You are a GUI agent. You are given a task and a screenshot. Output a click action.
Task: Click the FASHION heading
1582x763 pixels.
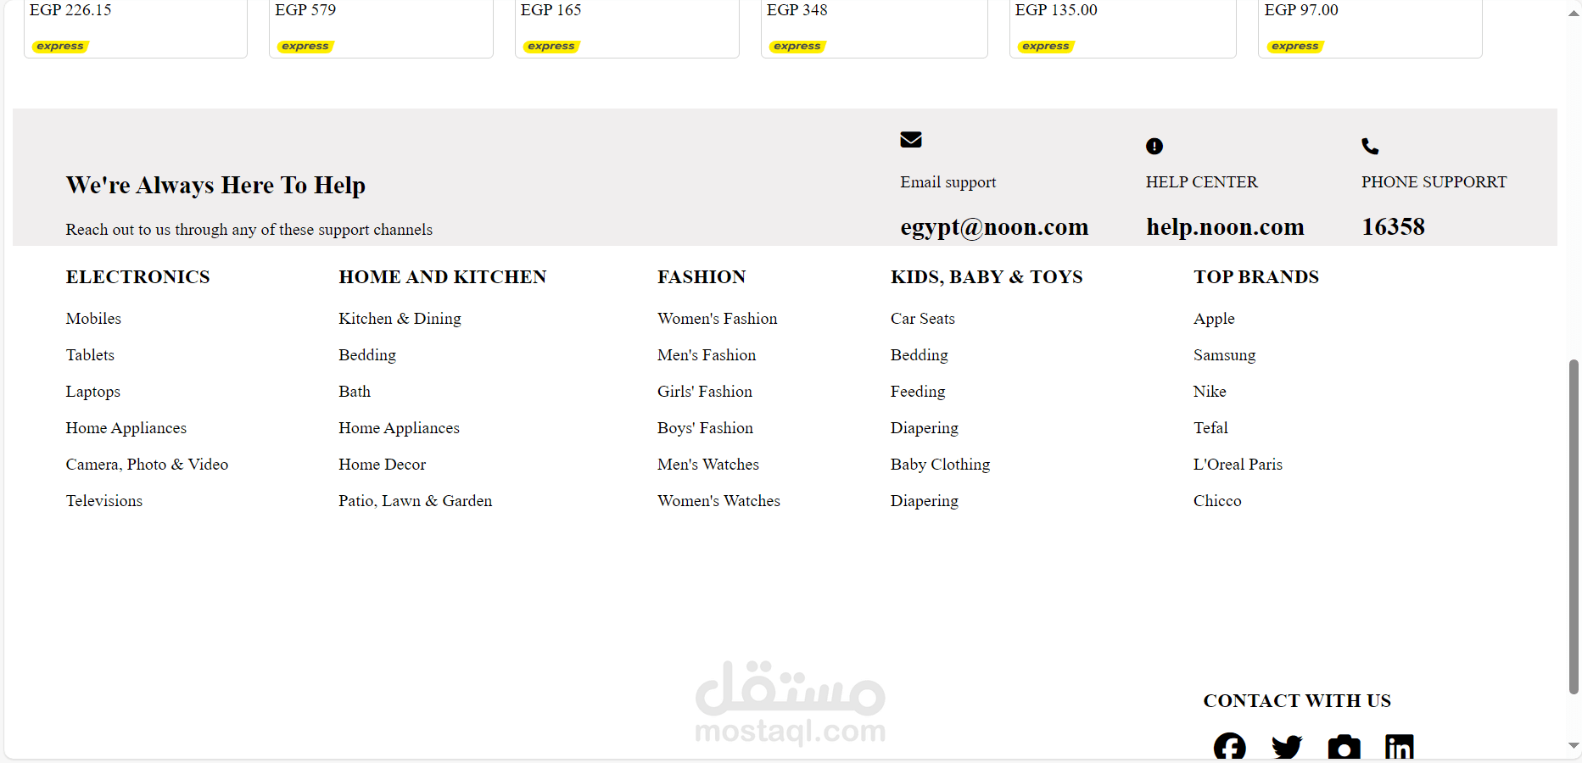point(702,277)
